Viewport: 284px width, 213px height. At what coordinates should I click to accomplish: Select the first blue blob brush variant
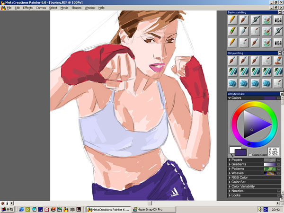click(232, 82)
